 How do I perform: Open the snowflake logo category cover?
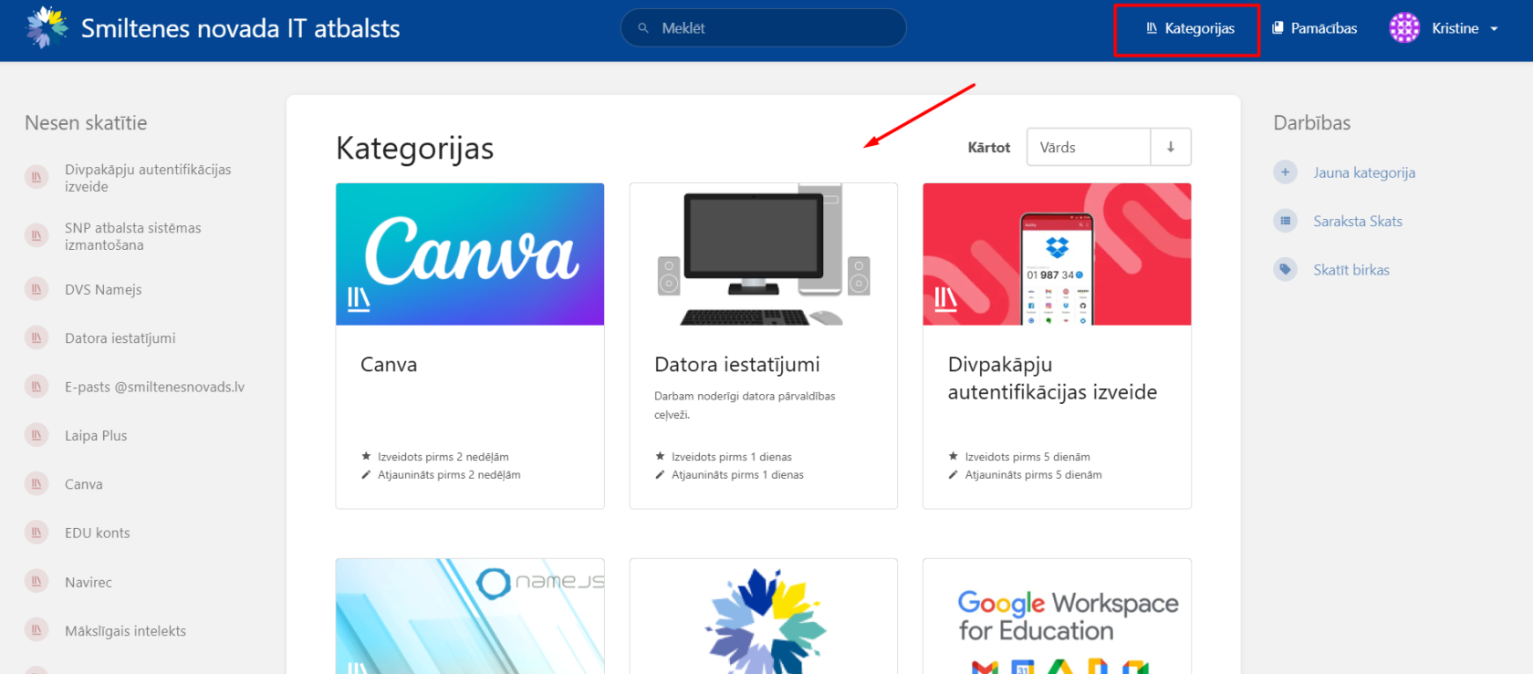(x=764, y=617)
